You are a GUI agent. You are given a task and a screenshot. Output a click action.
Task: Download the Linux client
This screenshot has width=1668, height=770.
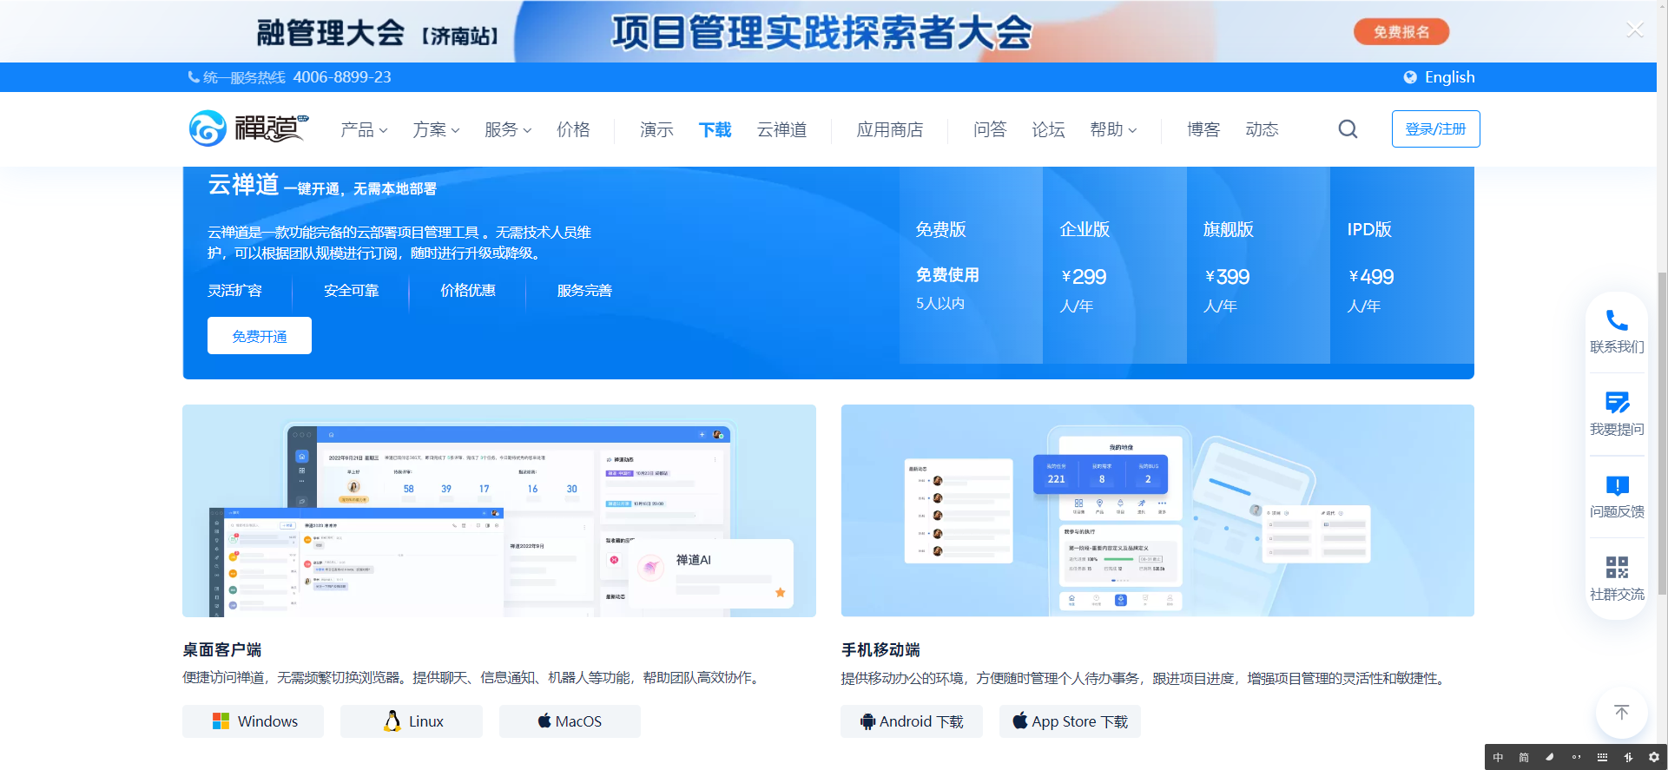click(412, 721)
